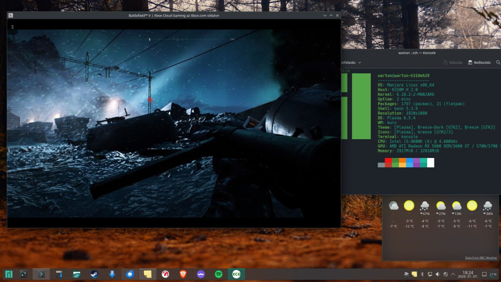
Task: Open the Manjaro application launcher
Action: point(9,274)
